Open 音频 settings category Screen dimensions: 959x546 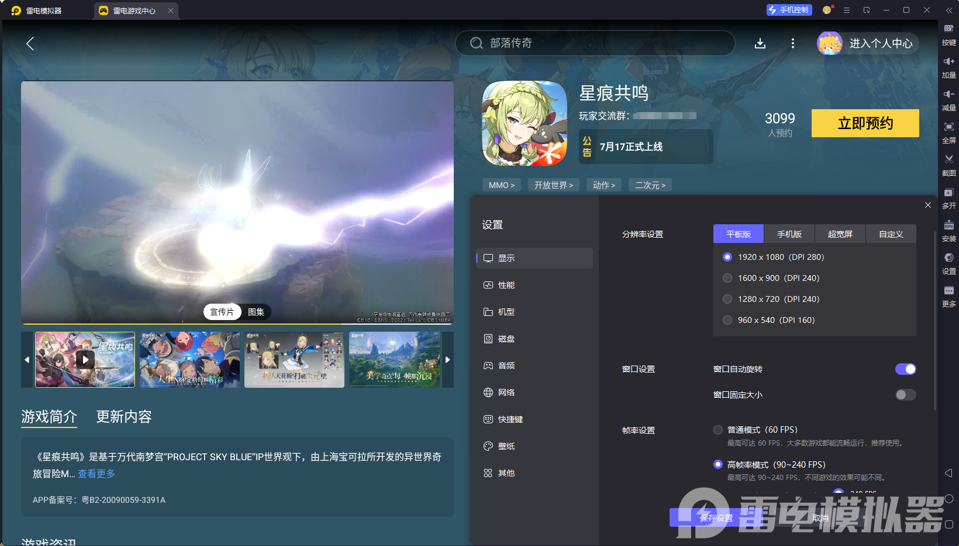(534, 366)
